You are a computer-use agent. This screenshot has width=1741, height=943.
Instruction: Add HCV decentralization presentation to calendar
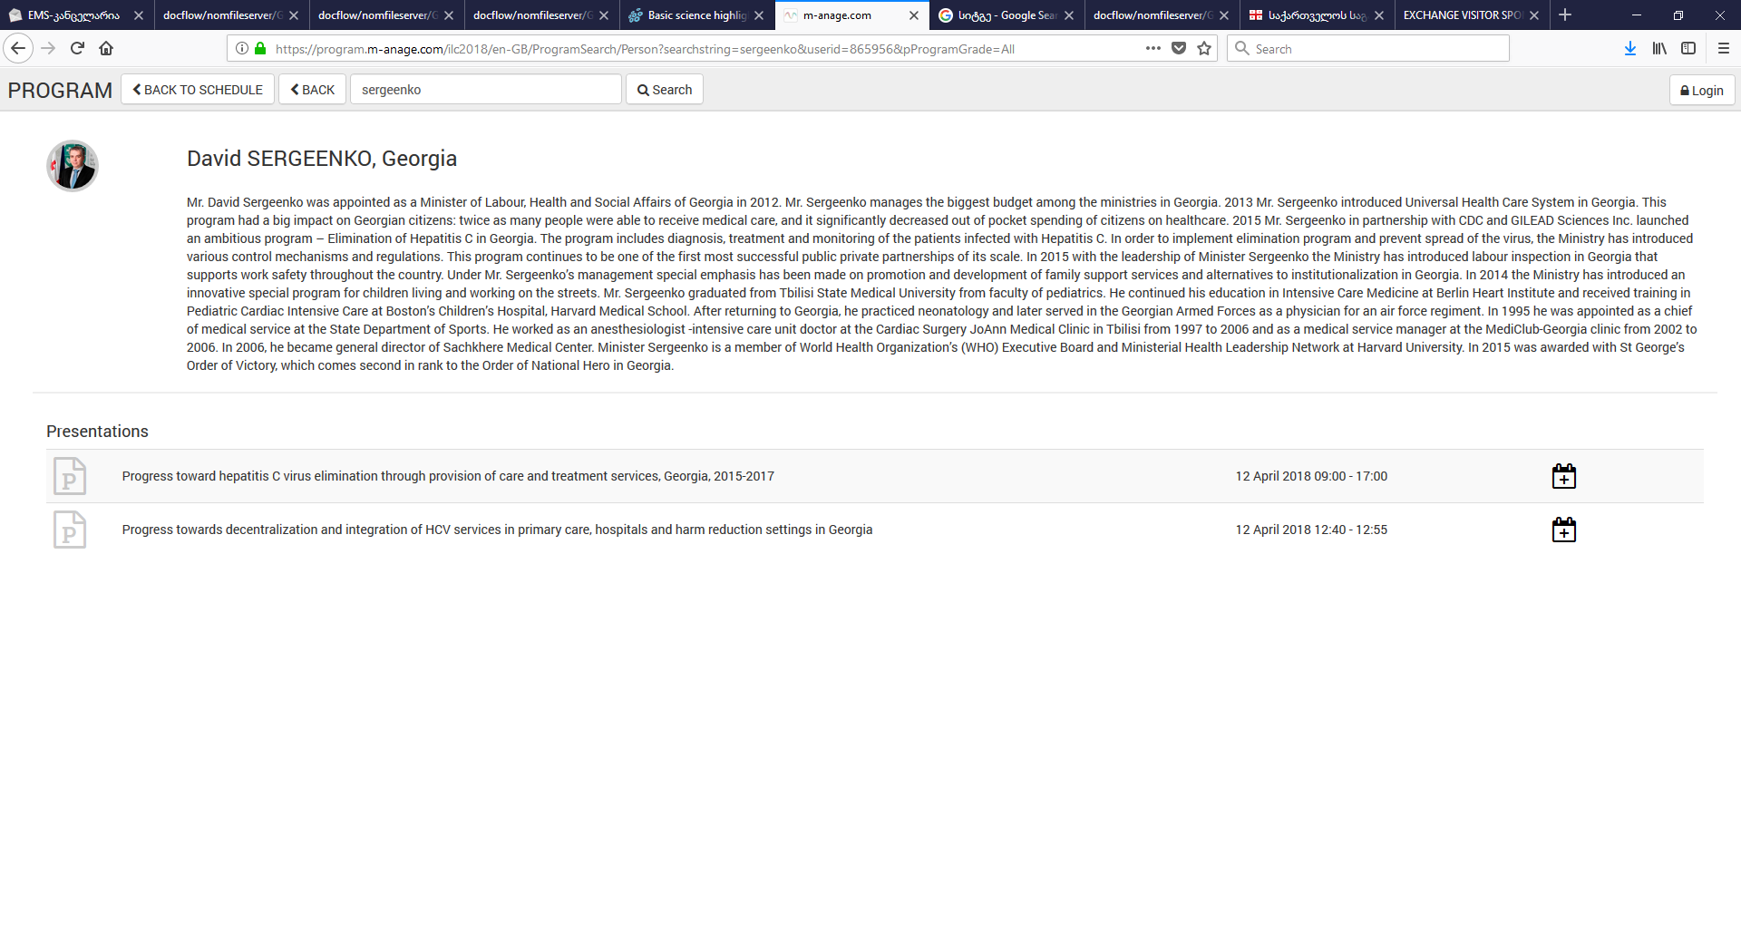tap(1563, 530)
